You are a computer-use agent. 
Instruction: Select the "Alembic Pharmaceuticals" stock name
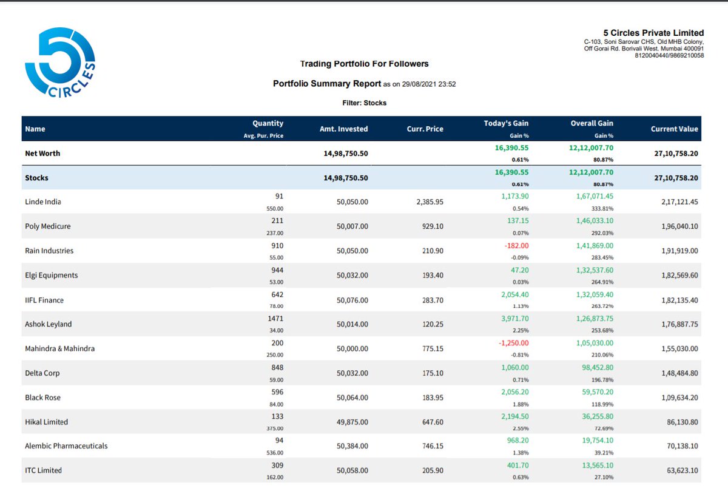(66, 446)
